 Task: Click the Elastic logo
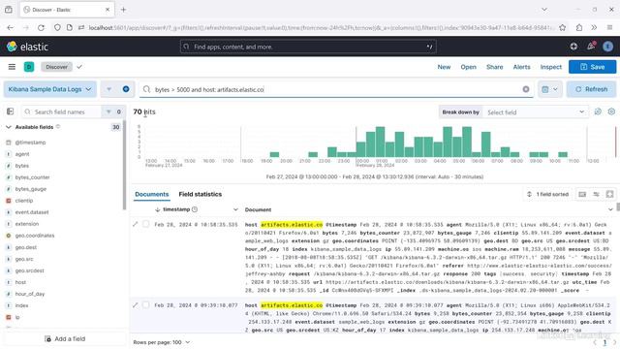(27, 47)
